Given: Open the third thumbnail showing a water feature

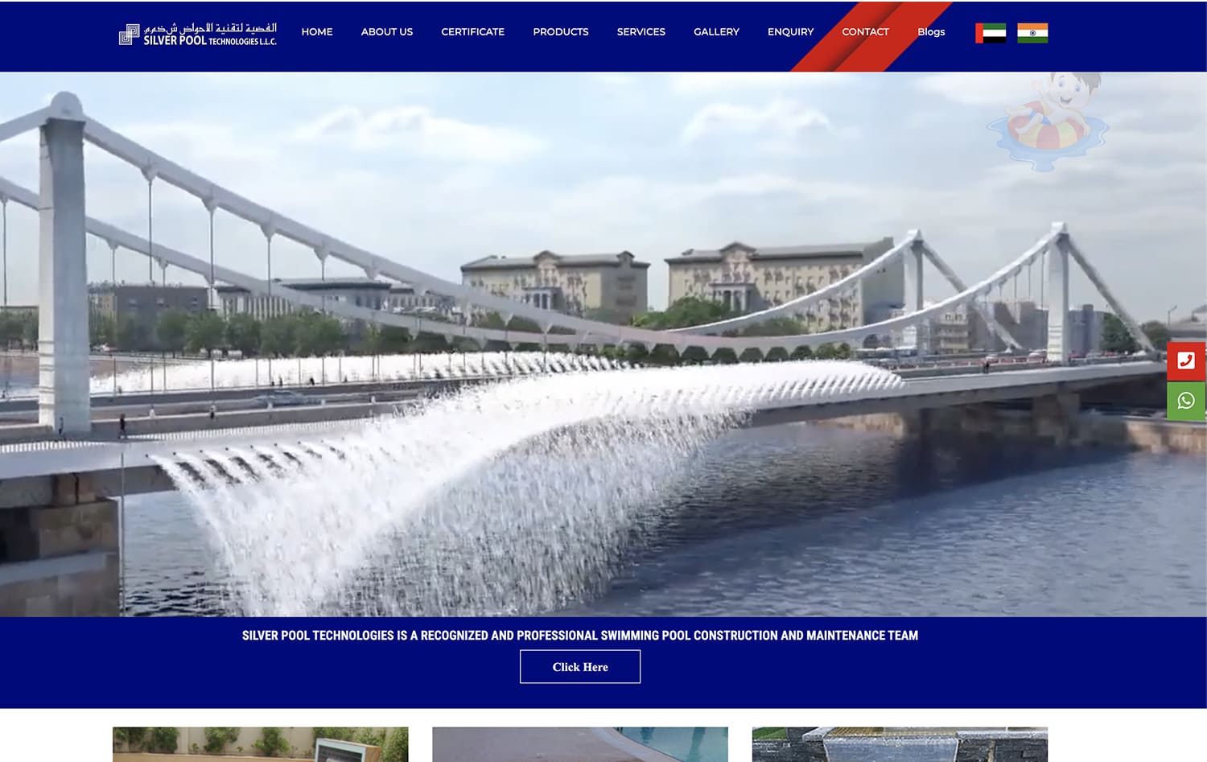Looking at the screenshot, I should (x=900, y=744).
